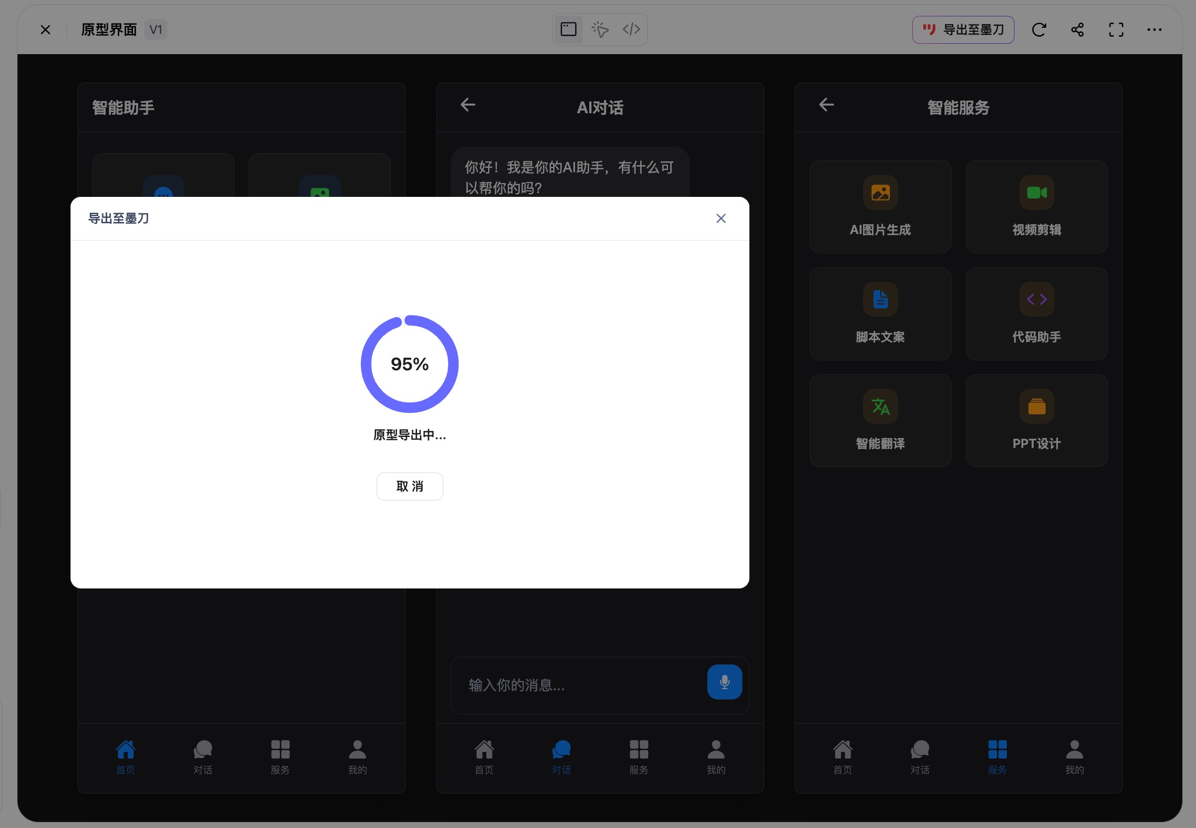Click the 导出至墨刀 button in the header
Screen dimensions: 1196x828
tap(963, 30)
